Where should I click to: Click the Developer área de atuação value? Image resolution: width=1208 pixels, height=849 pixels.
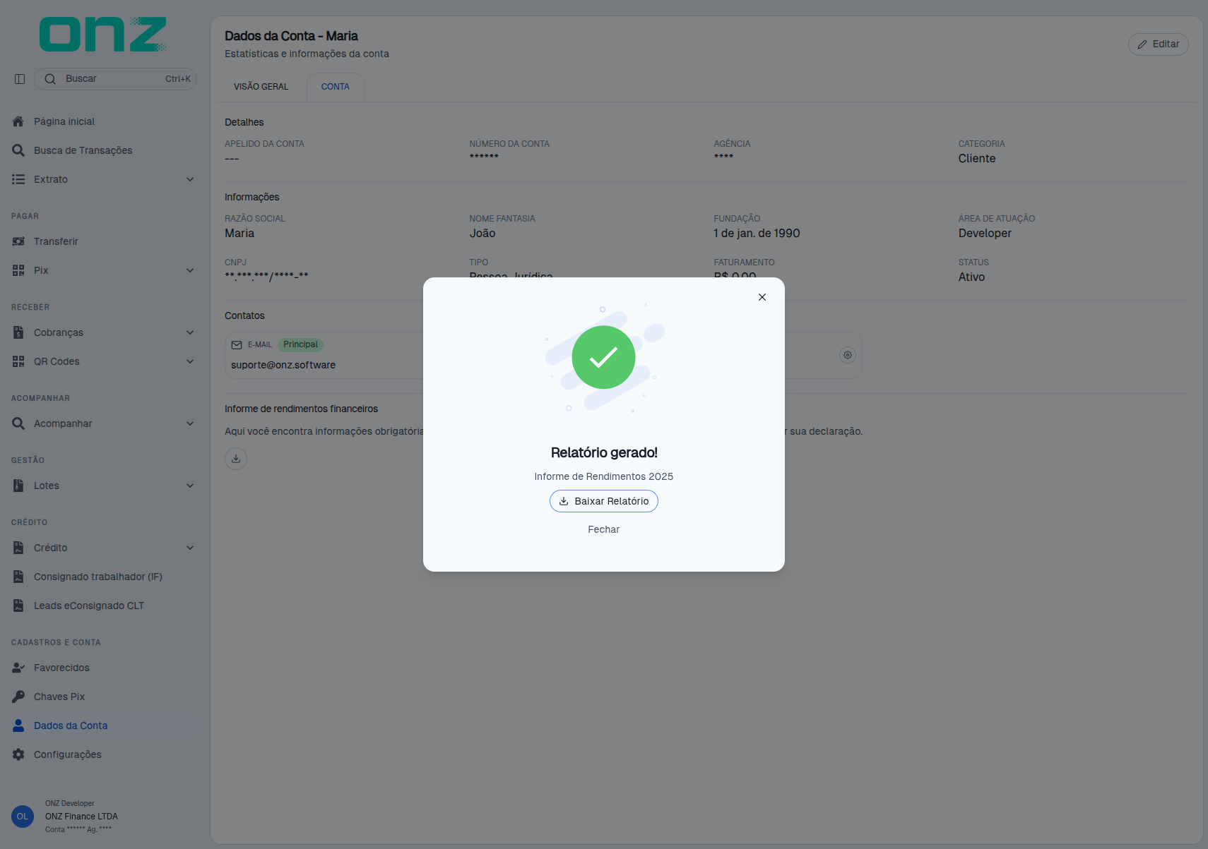point(985,234)
